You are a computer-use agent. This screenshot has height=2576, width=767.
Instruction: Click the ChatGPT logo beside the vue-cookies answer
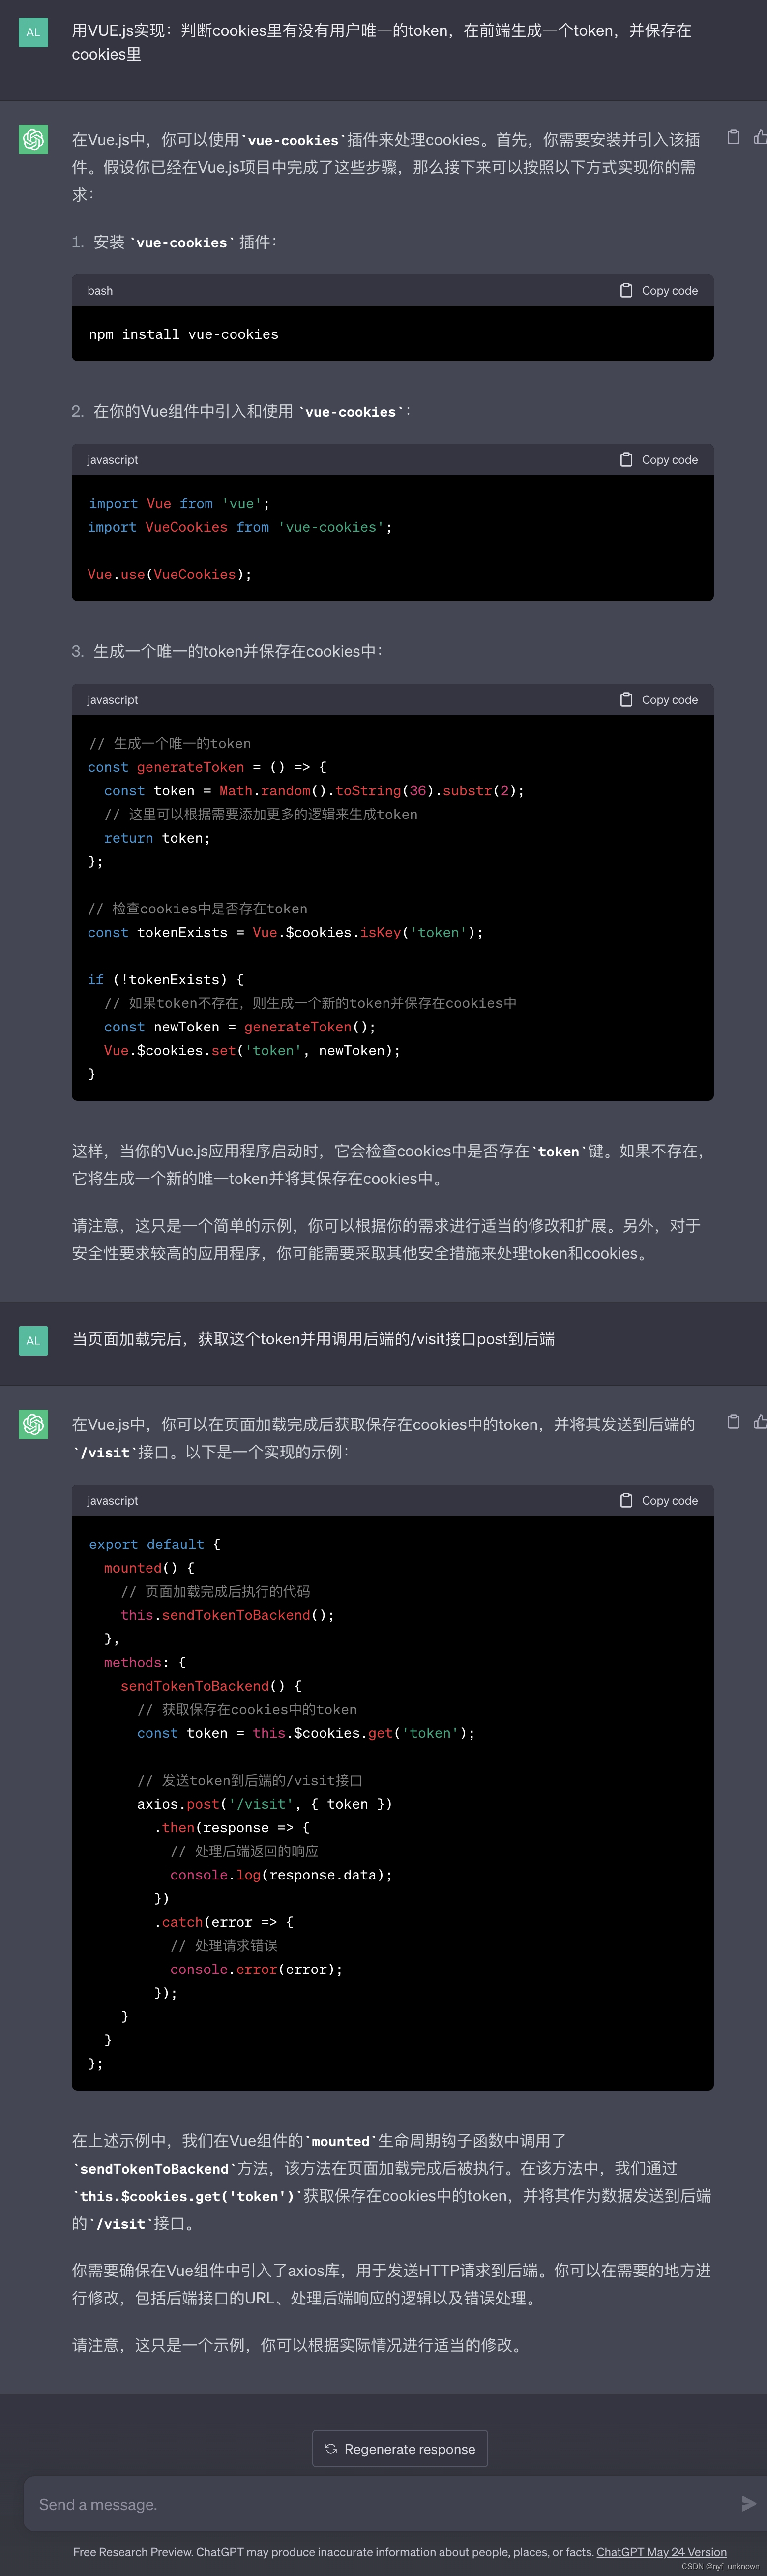tap(33, 139)
